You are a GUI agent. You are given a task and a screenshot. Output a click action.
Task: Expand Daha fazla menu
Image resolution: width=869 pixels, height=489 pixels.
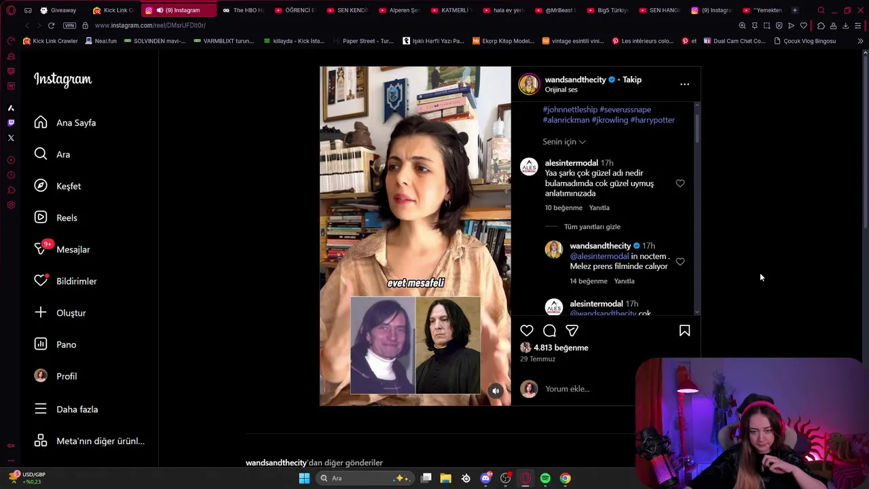66,410
